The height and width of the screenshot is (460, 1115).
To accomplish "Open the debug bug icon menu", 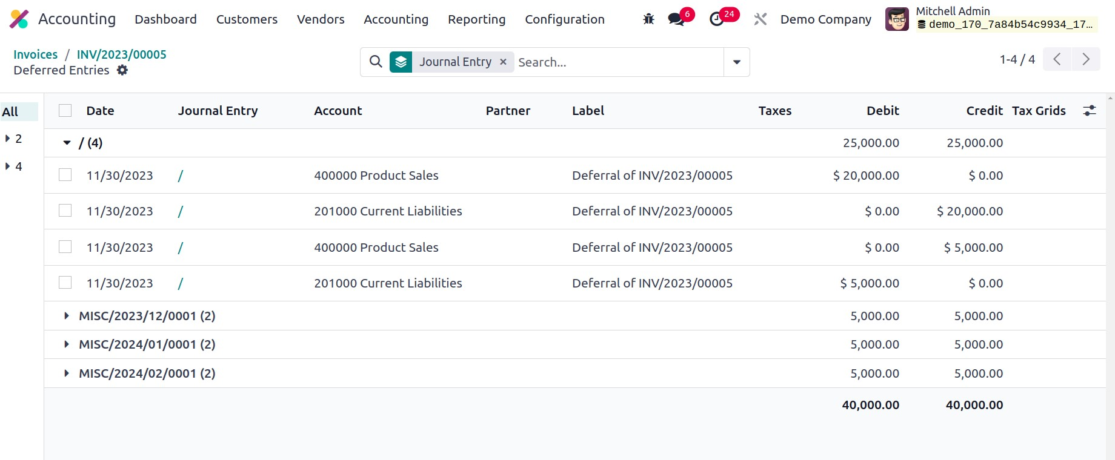I will [648, 19].
